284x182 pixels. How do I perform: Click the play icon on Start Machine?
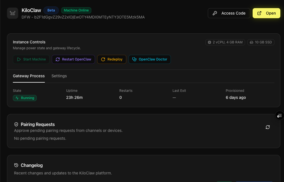click(18, 59)
